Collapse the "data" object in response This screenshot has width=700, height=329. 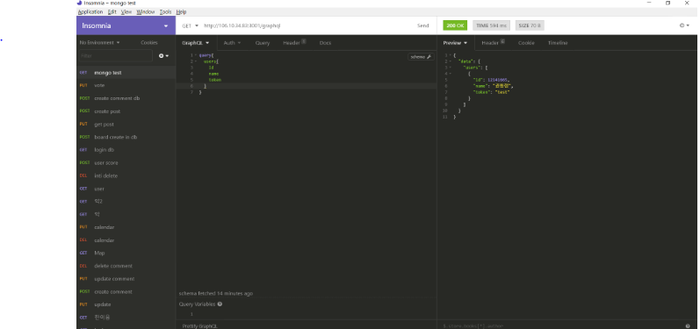tap(450, 61)
